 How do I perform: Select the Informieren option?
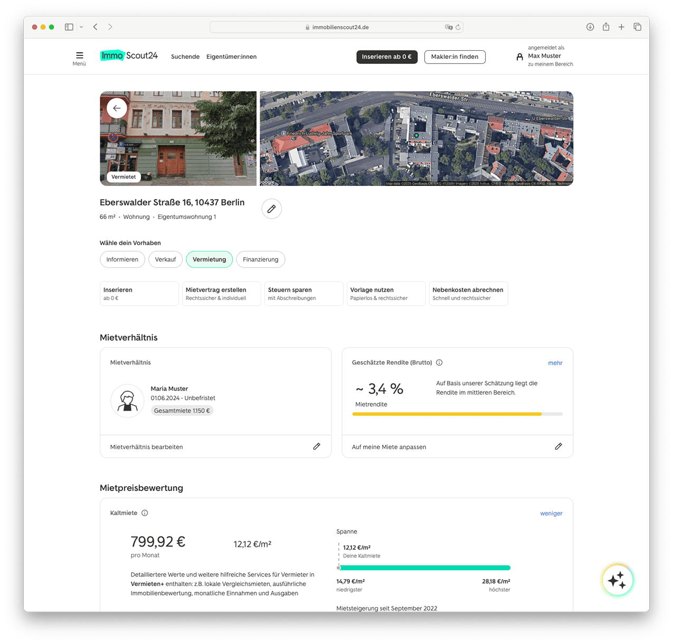(122, 259)
